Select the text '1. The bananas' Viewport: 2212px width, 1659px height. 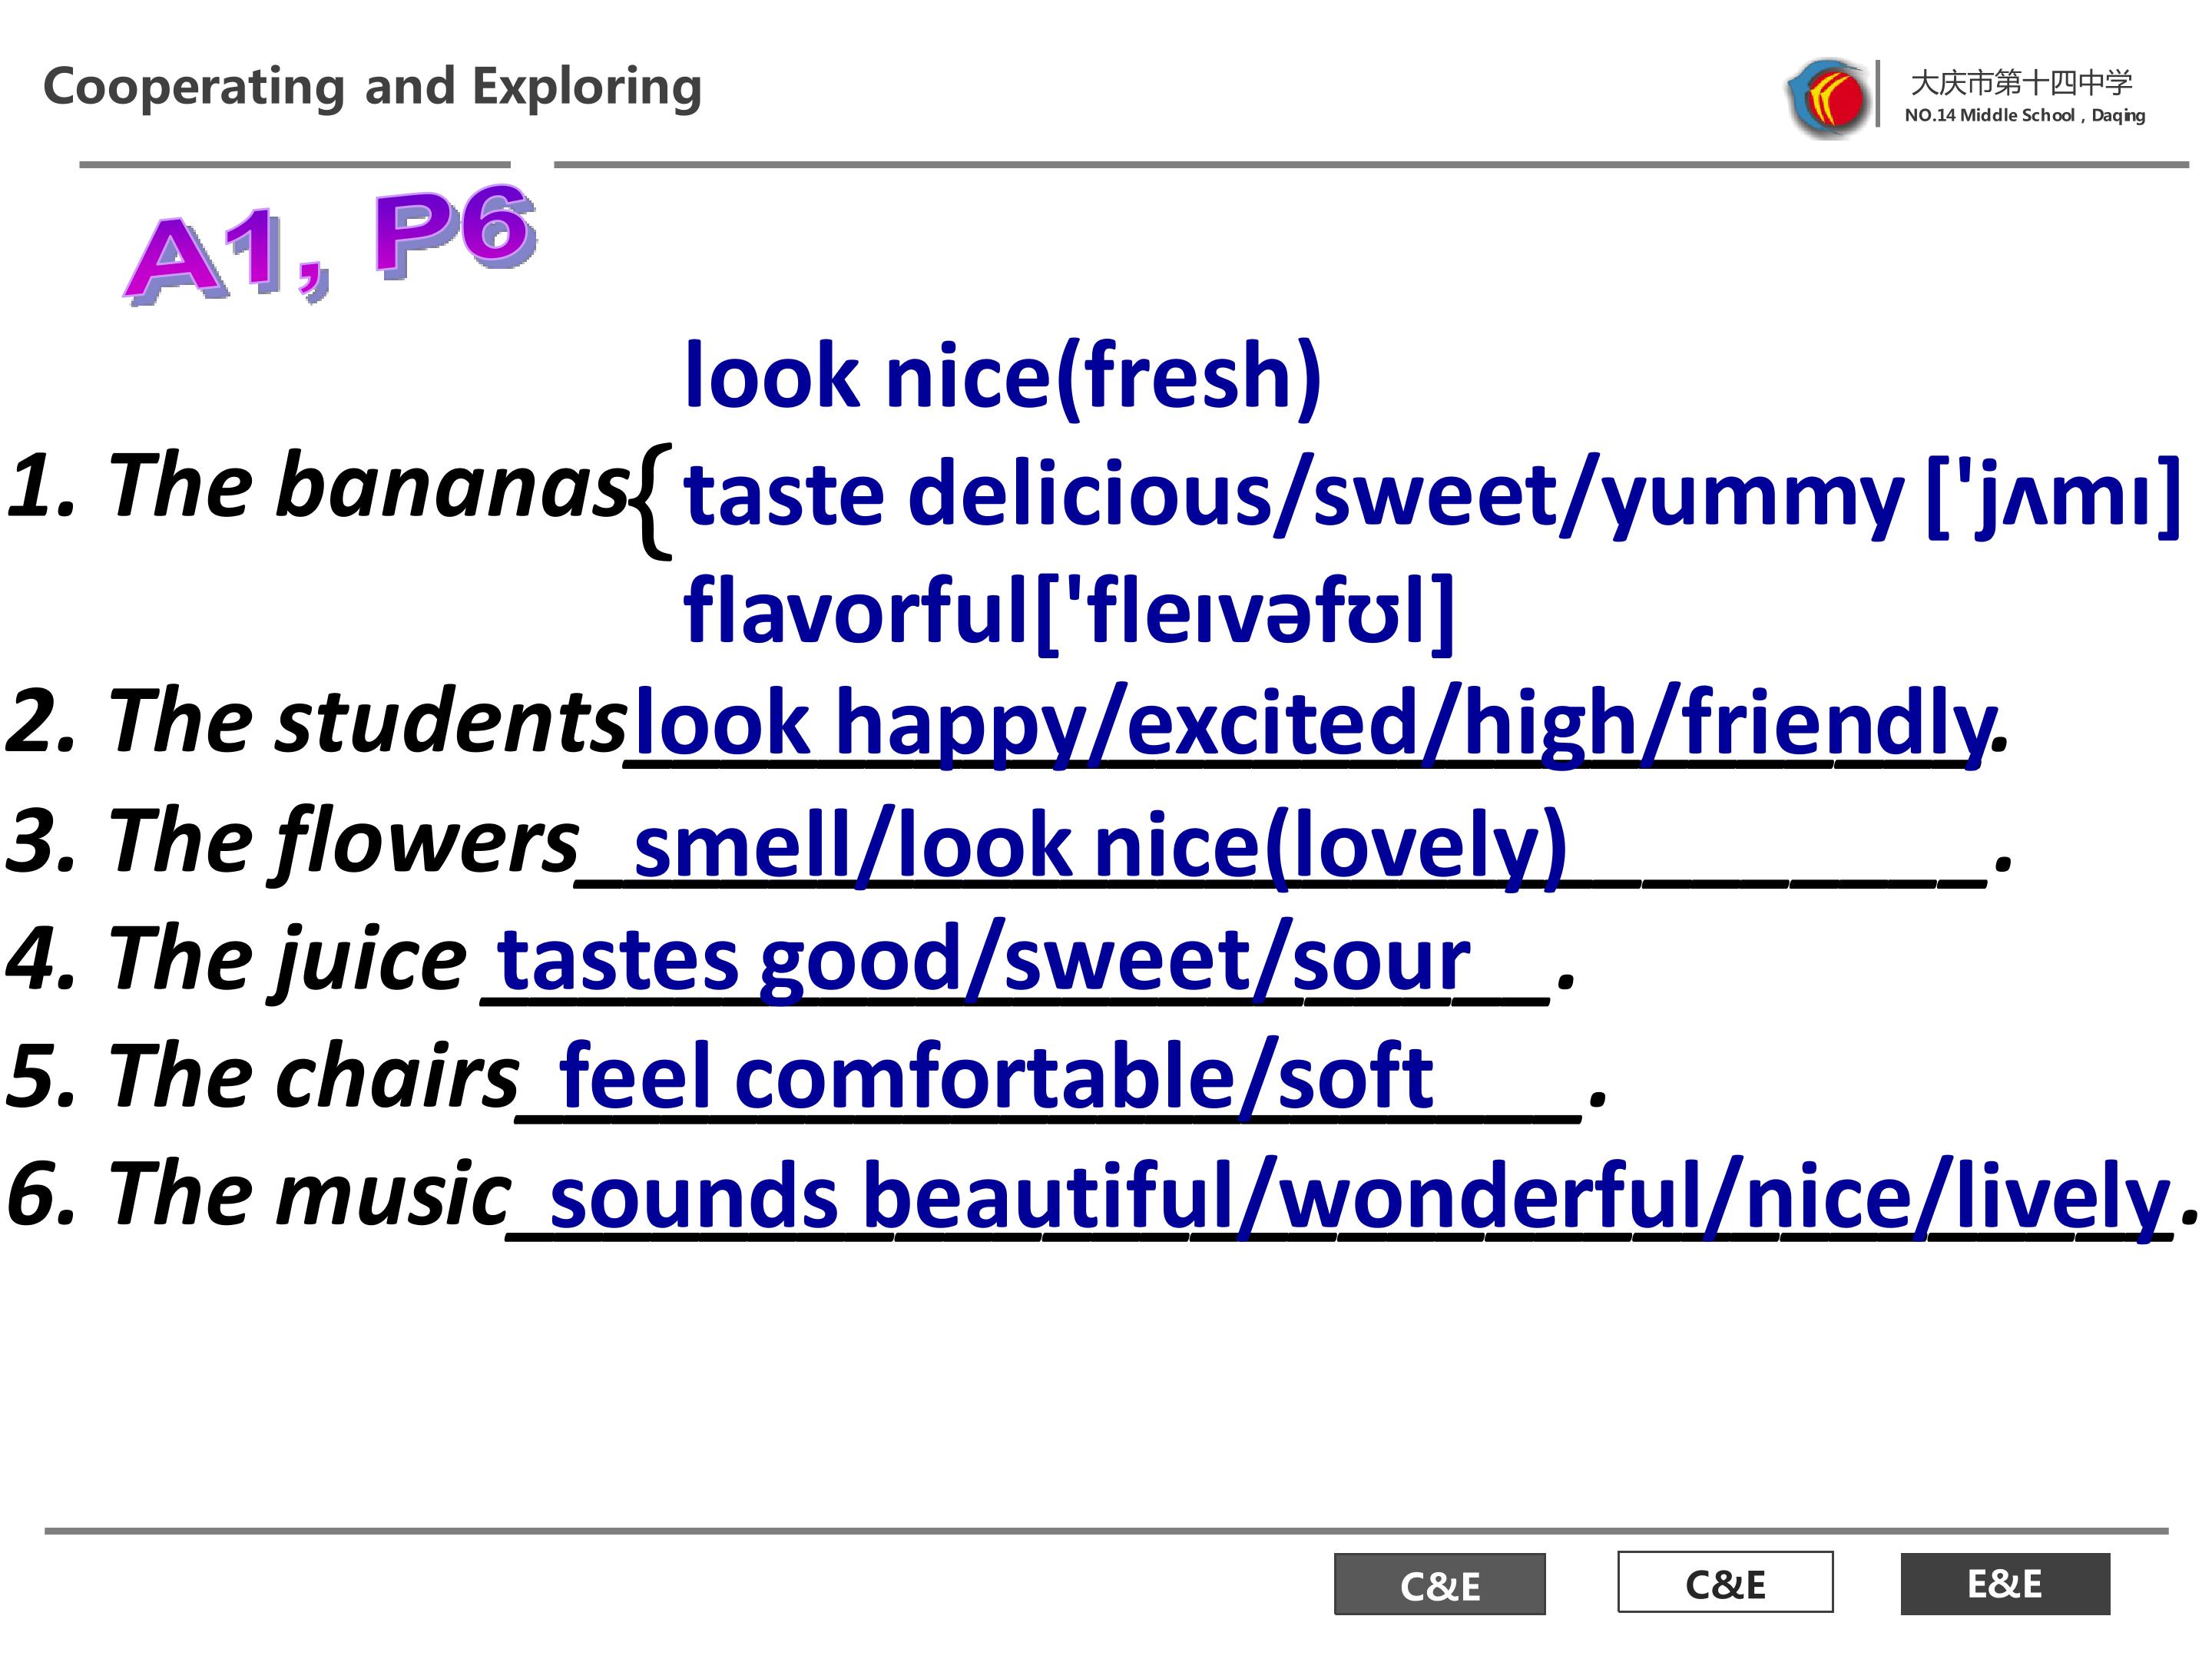tap(316, 486)
